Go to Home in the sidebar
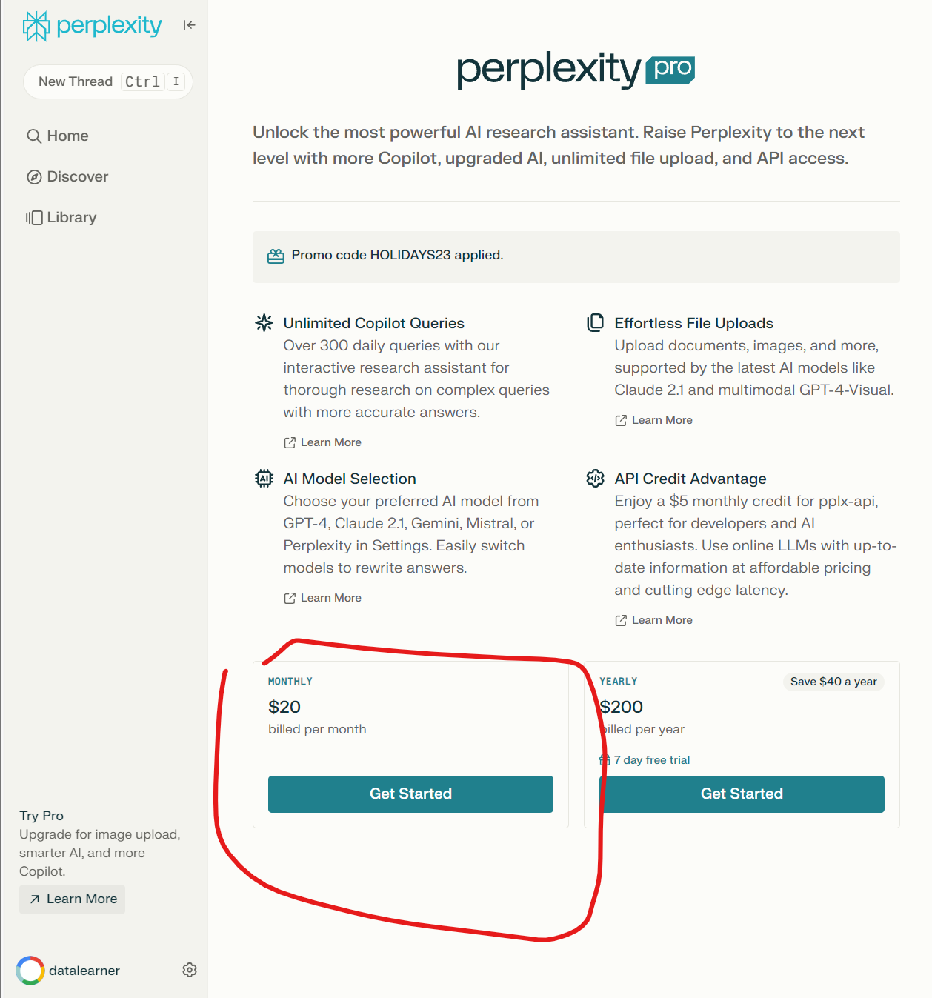 58,136
